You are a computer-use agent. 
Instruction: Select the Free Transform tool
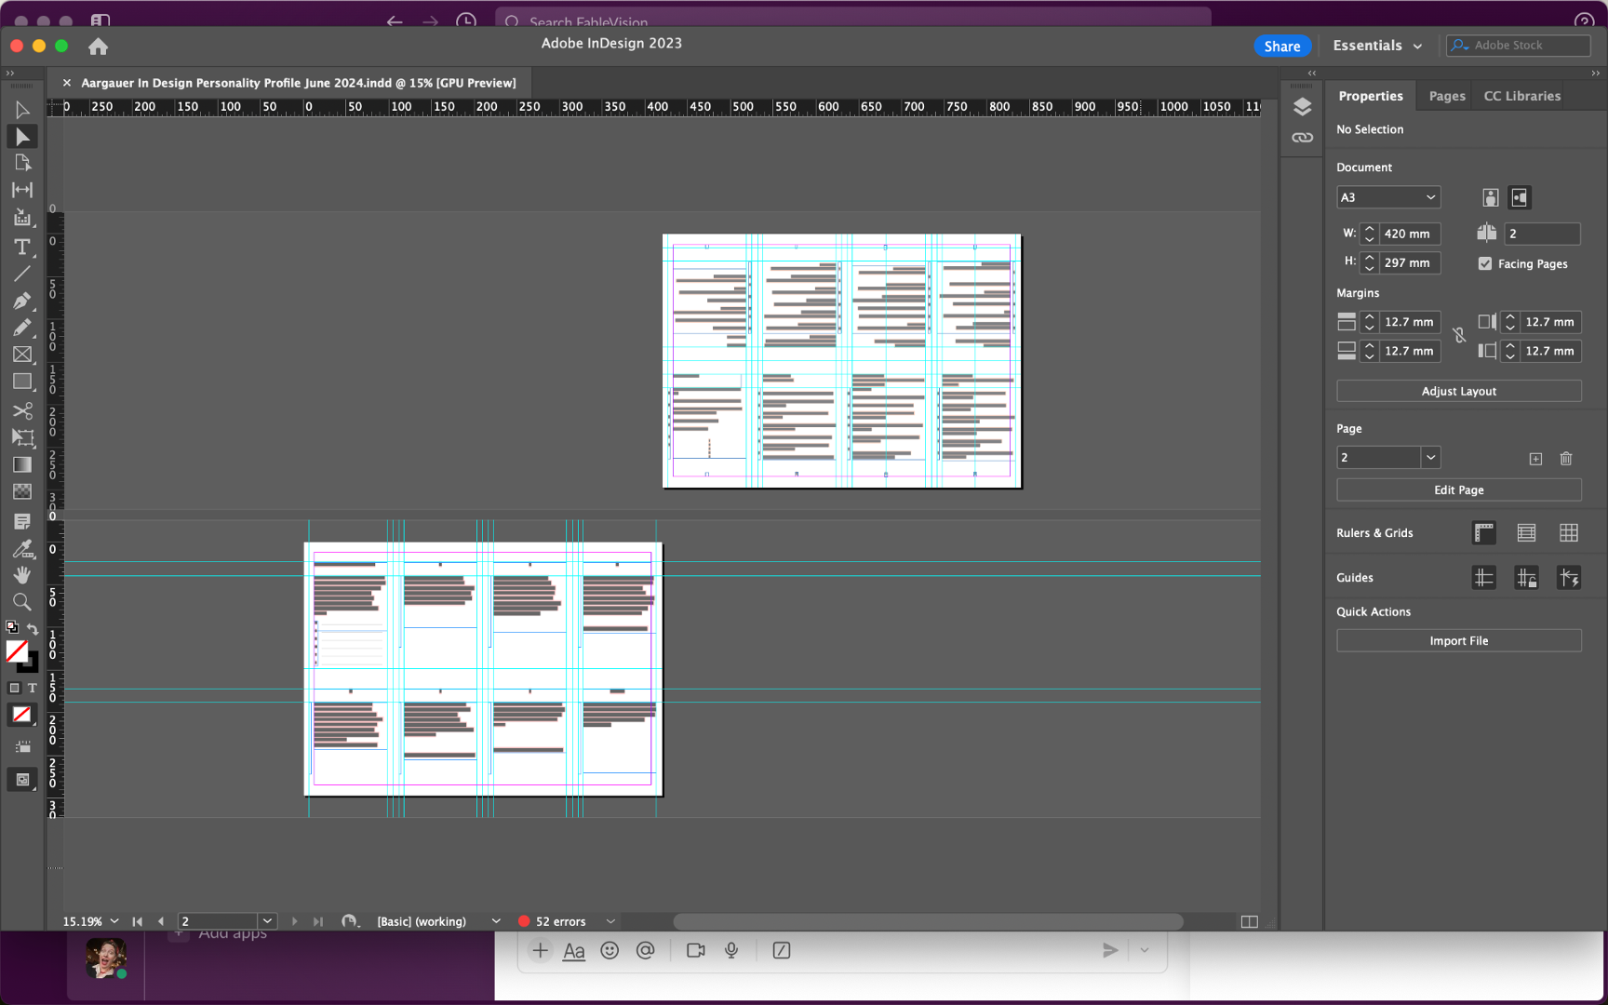click(21, 437)
